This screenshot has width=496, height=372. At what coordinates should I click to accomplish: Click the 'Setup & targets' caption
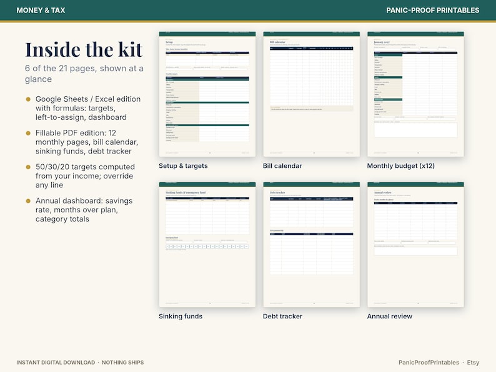point(183,166)
